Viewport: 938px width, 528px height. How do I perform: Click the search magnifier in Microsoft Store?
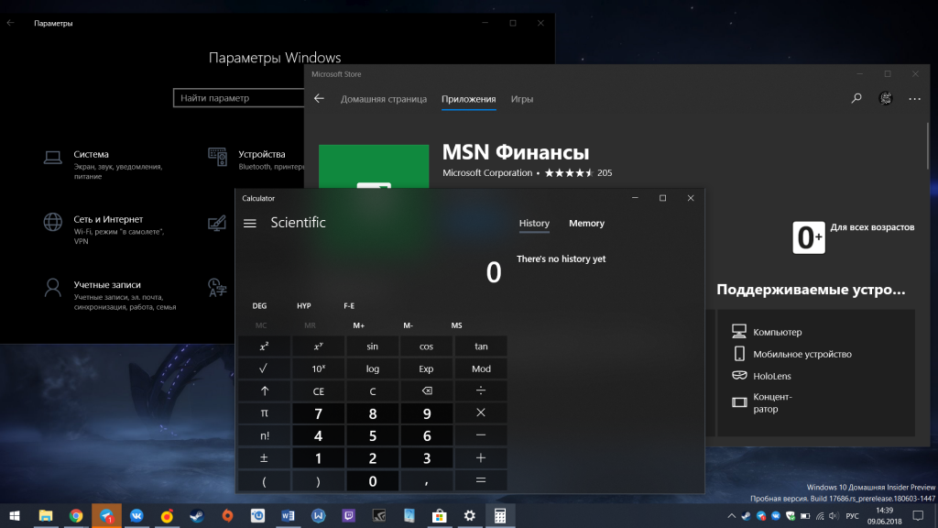(856, 99)
